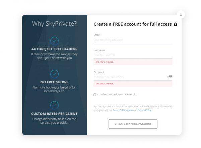The width and height of the screenshot is (201, 148).
Task: Close the signup dialog with X
Action: coord(181,15)
